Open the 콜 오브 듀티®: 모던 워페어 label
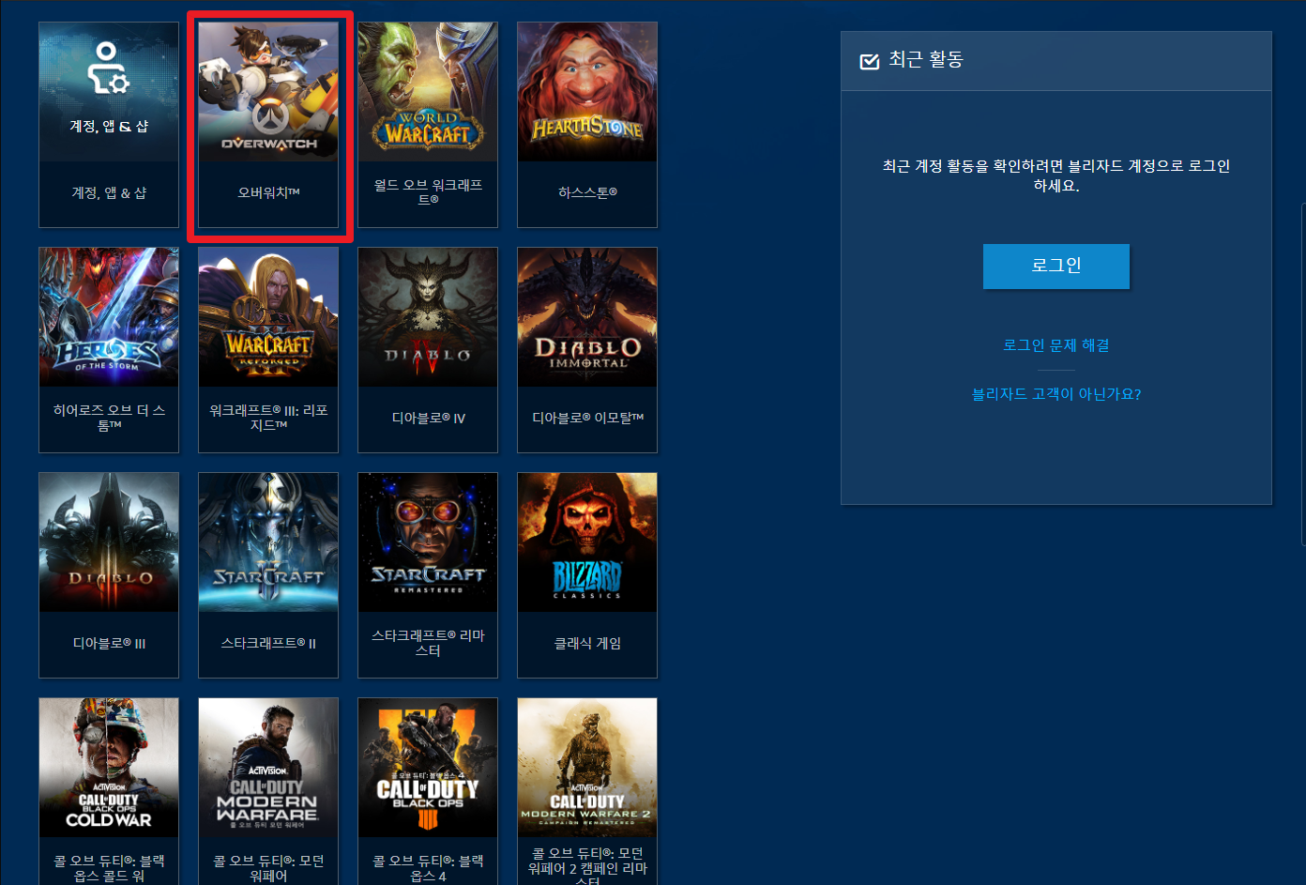 coord(268,868)
